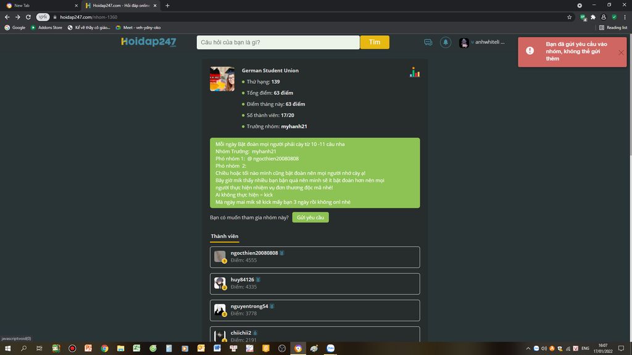The height and width of the screenshot is (355, 632).
Task: Click the taskbar search magnifier
Action: [23, 348]
